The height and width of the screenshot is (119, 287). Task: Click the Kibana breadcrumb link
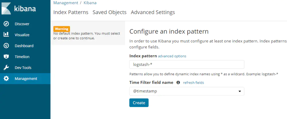pos(90,3)
